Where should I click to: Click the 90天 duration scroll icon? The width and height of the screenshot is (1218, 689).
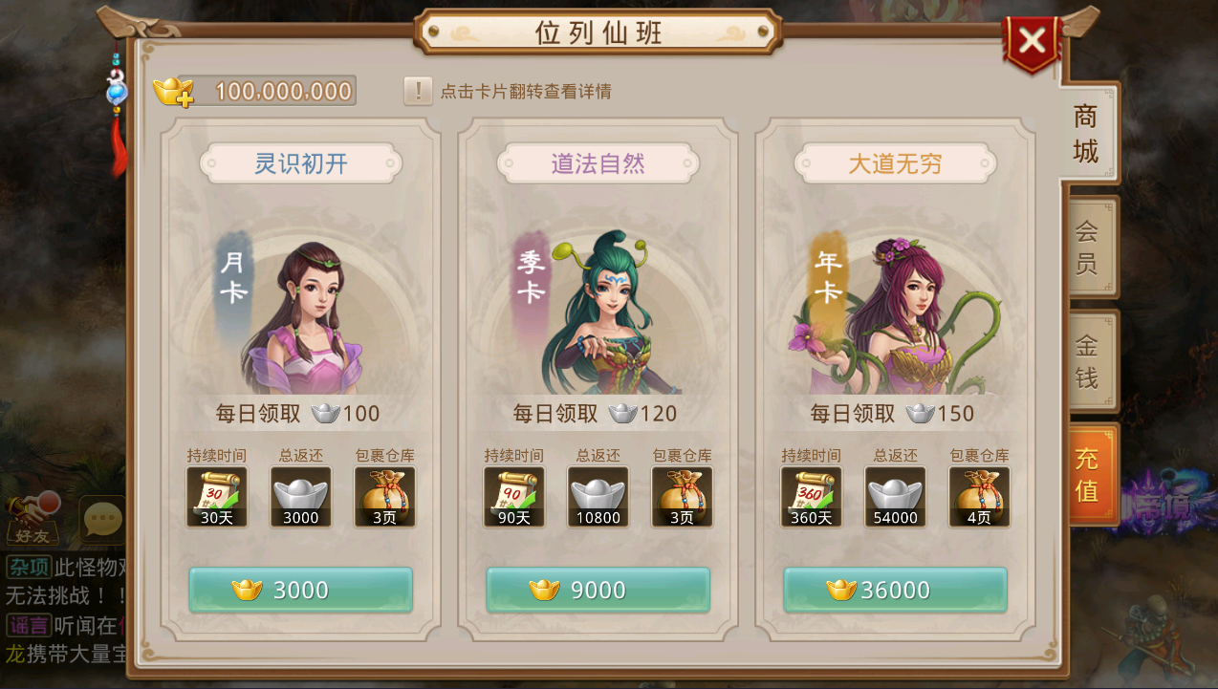coord(514,497)
